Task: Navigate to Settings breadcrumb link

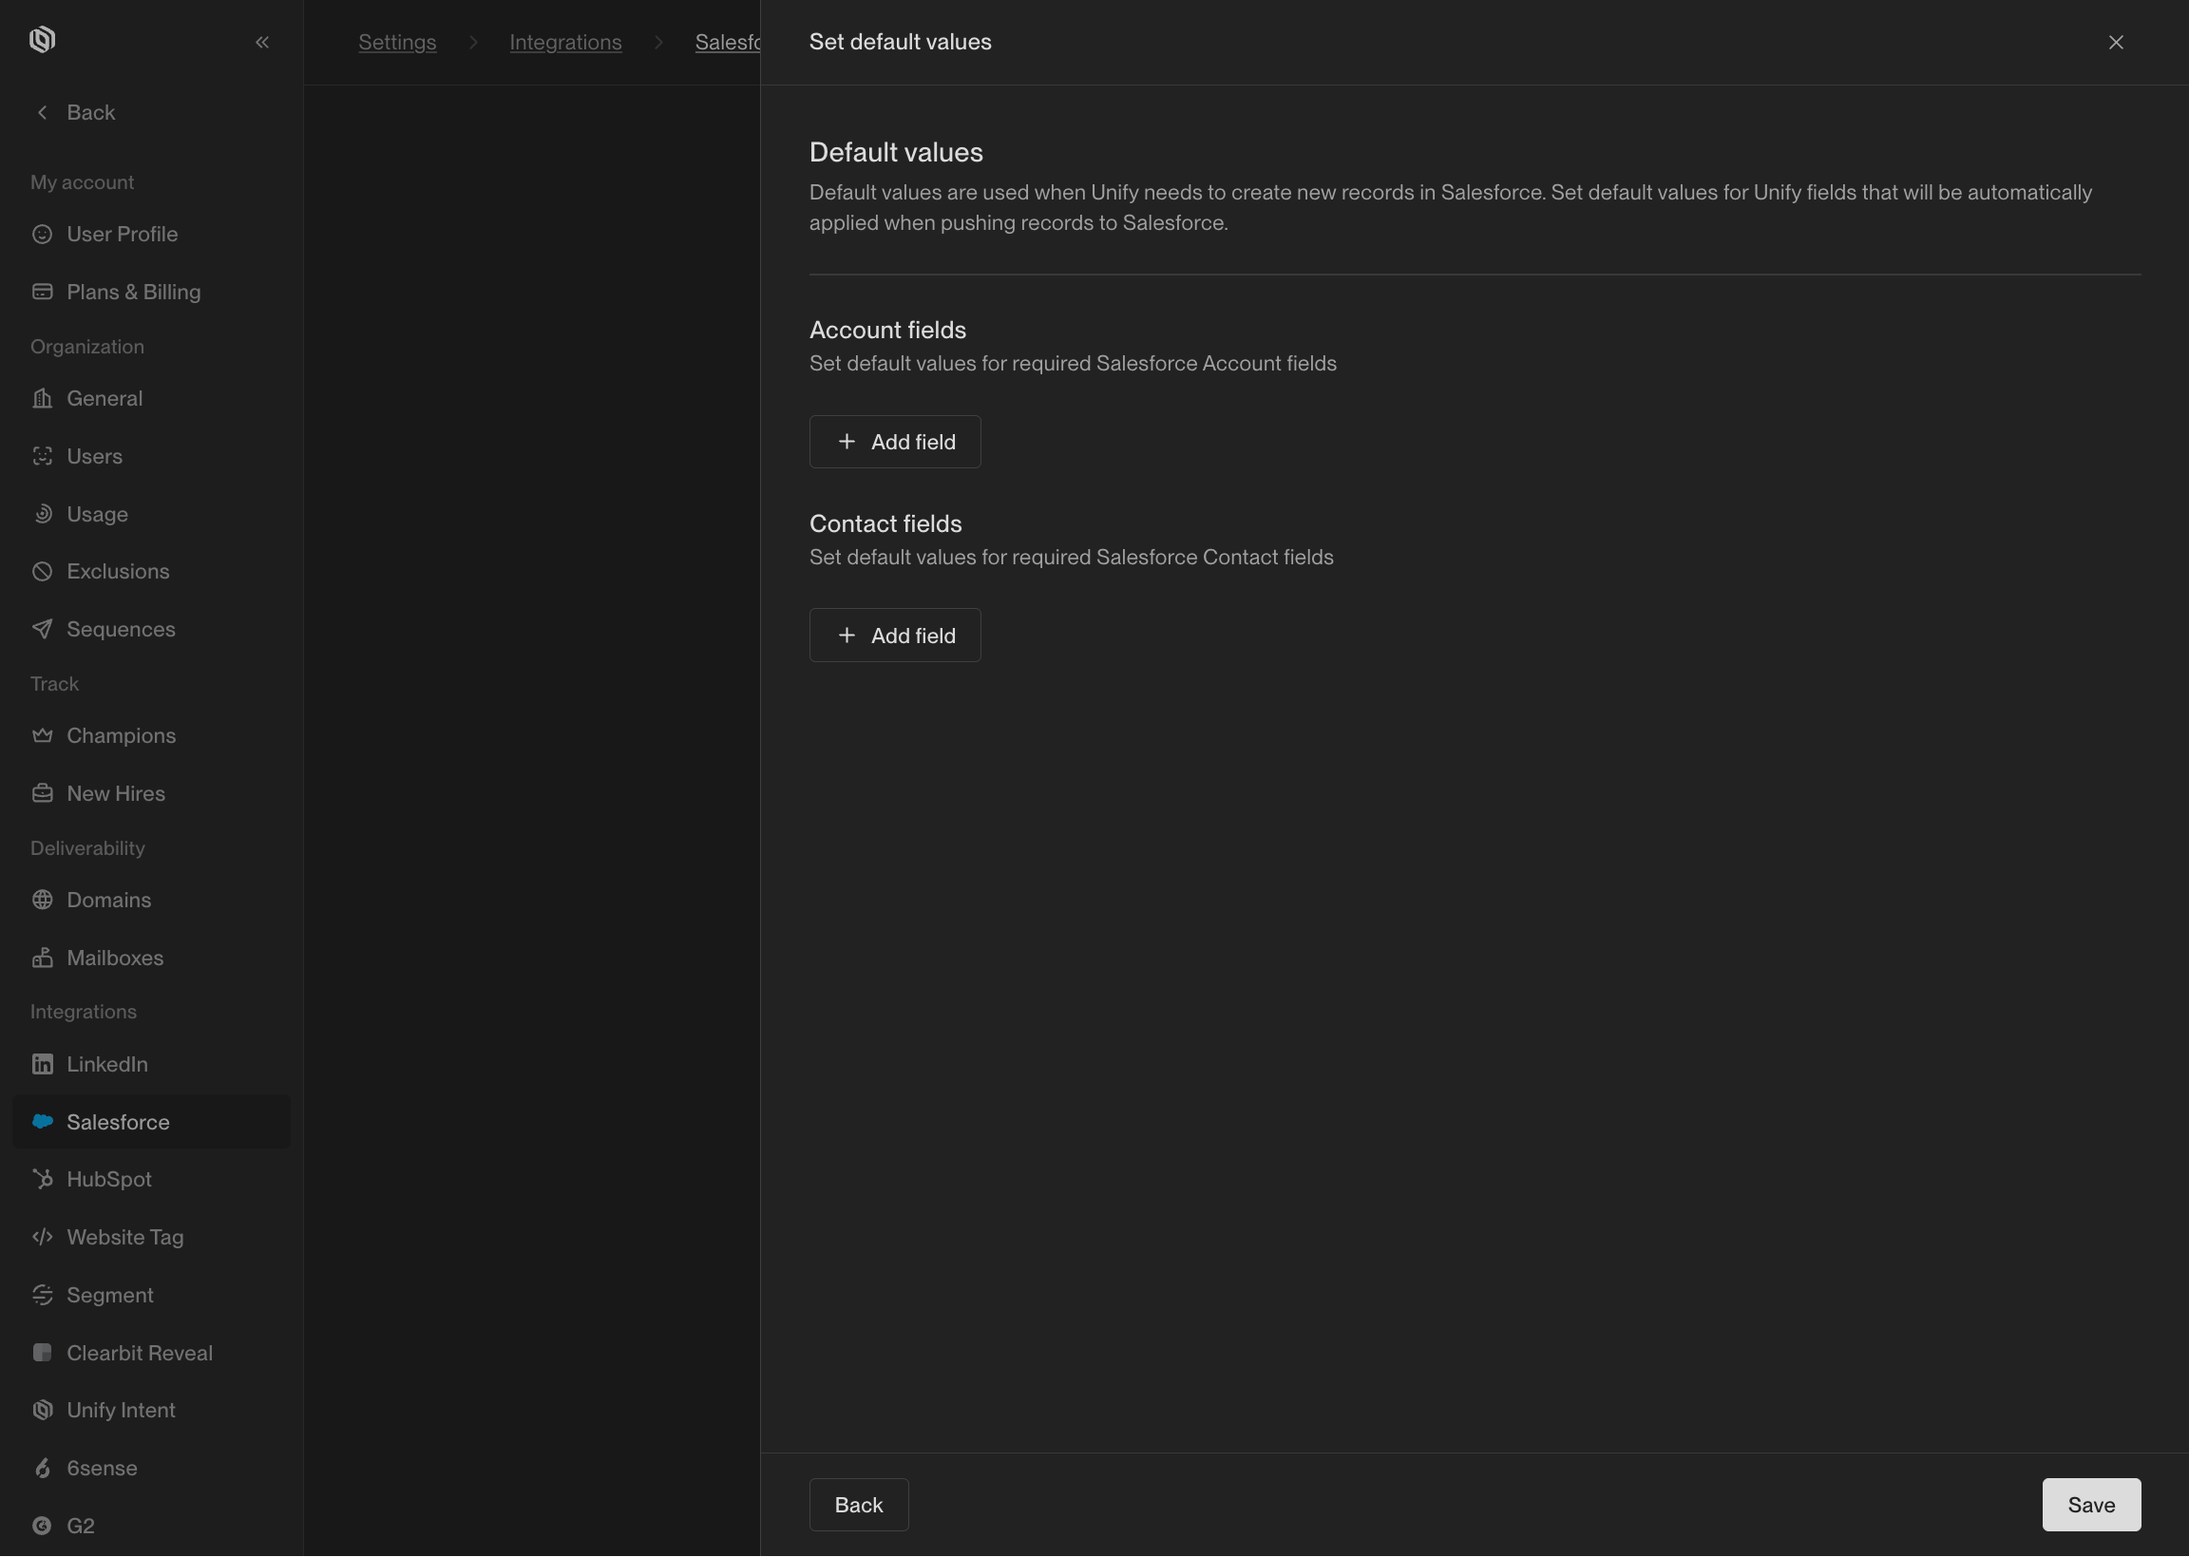Action: click(397, 42)
